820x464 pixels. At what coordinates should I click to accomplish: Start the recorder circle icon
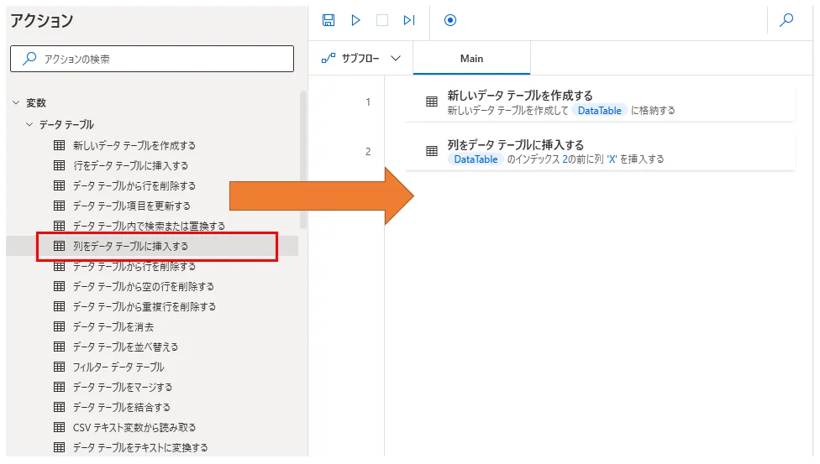[x=450, y=20]
